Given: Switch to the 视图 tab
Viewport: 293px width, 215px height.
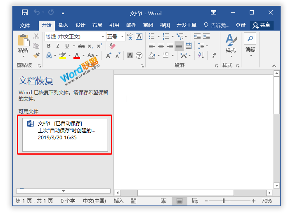Looking at the screenshot, I should [x=165, y=25].
